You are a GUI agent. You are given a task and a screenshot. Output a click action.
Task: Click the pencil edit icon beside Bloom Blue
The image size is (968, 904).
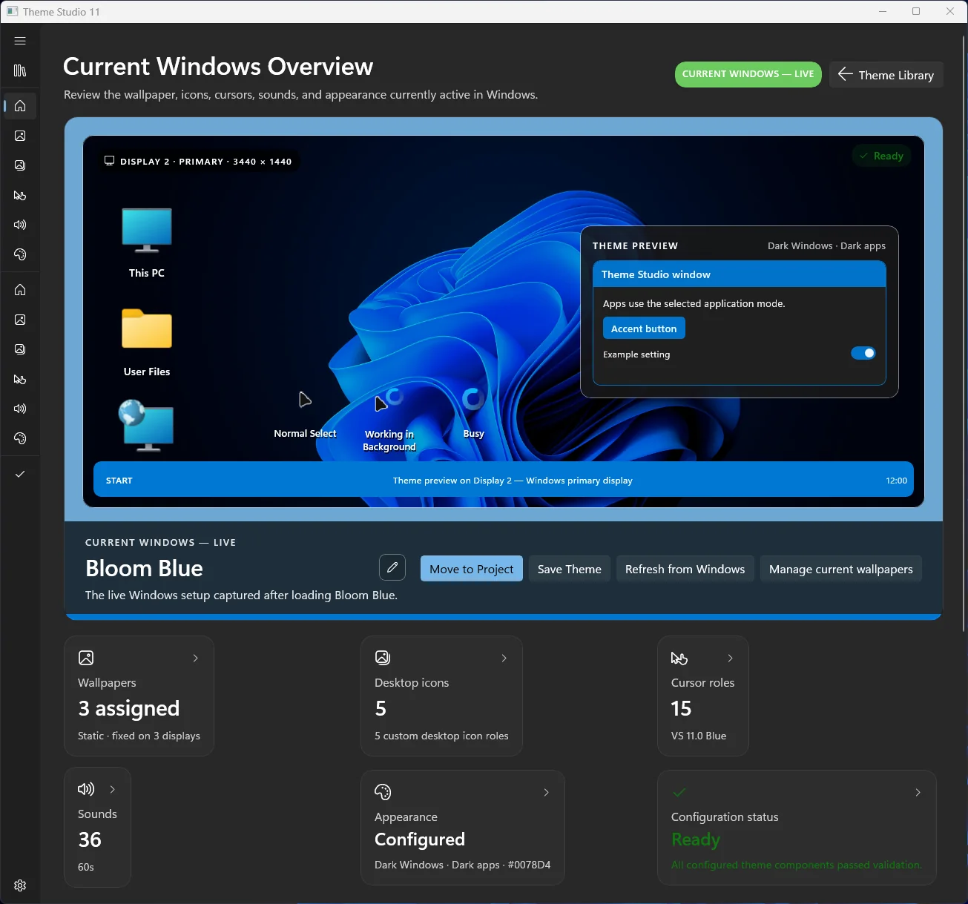click(x=392, y=568)
